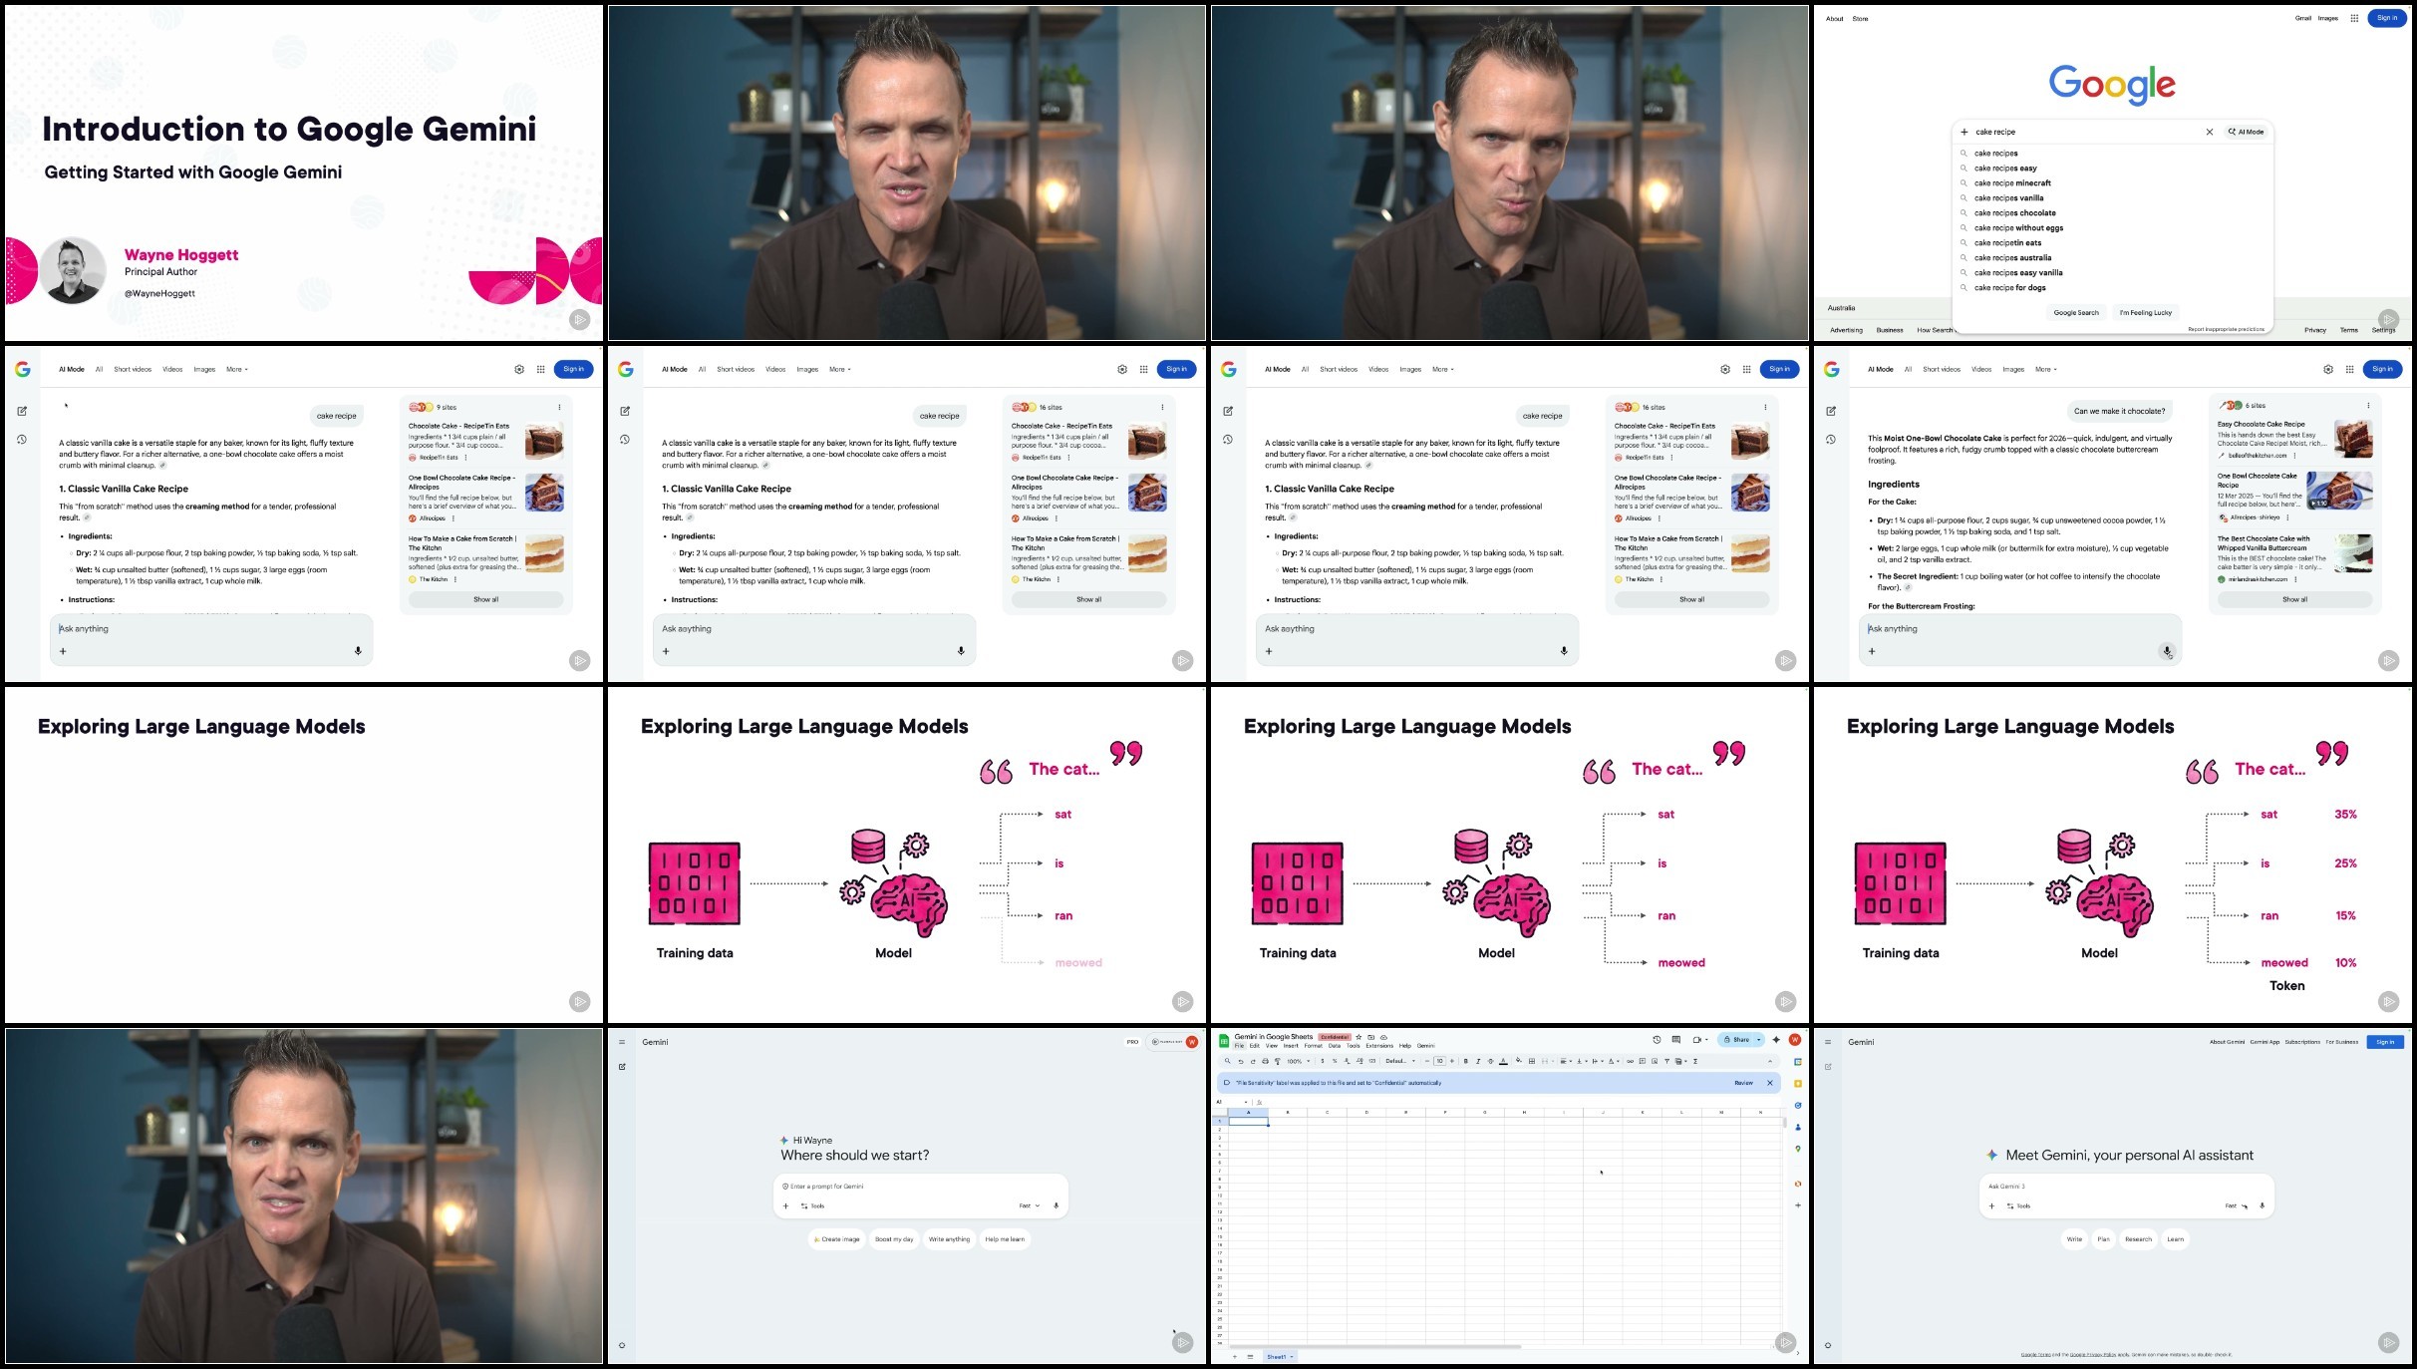Viewport: 2417px width, 1369px height.
Task: Open Format menu in Google Sheets
Action: [x=1314, y=1046]
